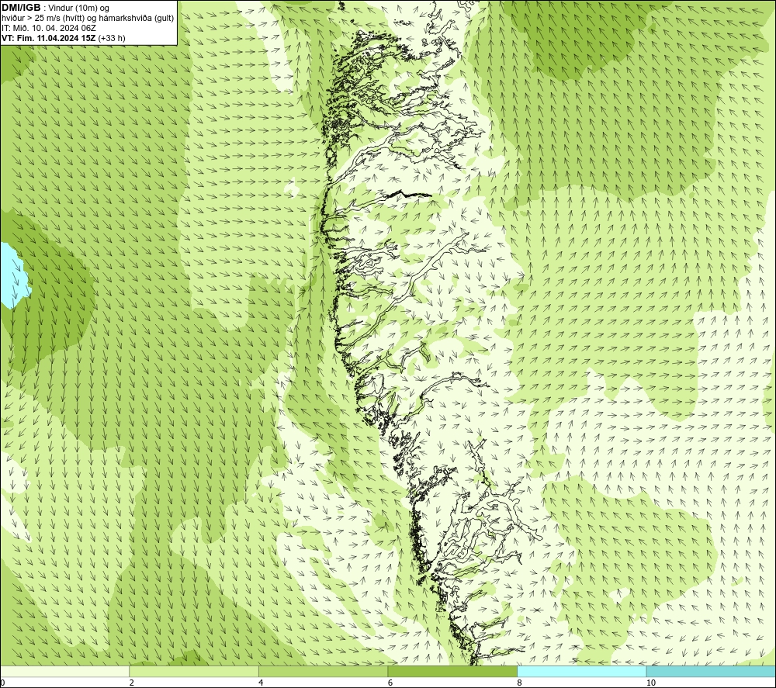This screenshot has width=776, height=688.
Task: Click the cyan high-wind patch on the map
Action: click(x=12, y=275)
